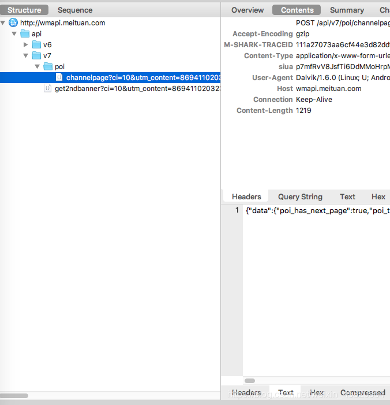Click the horizontal scrollbar of the response body
Screen dimensions: 390x405
[250, 381]
